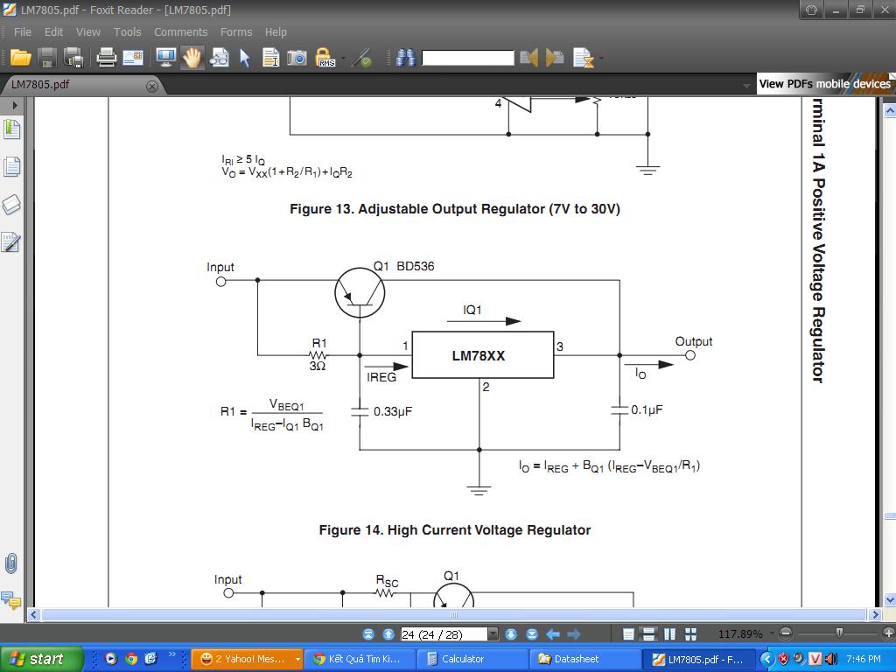Click the read mode glasses icon
The image size is (896, 672).
(220, 58)
